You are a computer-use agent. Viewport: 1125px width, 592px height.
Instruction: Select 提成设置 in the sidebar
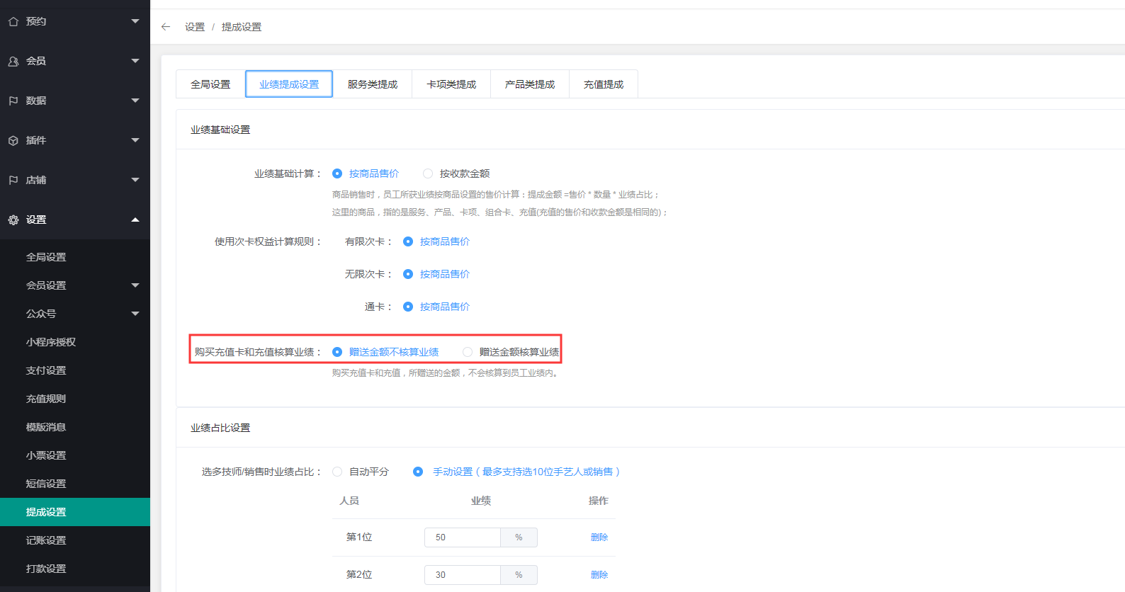pos(75,512)
